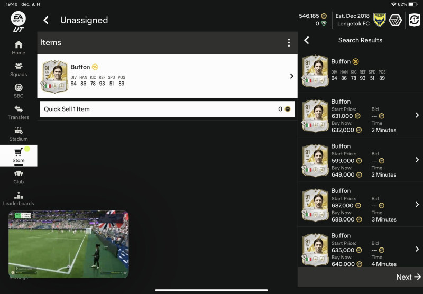Screen dimensions: 423x294
Task: Open Buffon listing with 688,000 Buy Now
Action: tap(361, 205)
